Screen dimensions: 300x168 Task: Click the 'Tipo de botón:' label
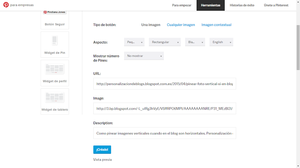click(105, 25)
